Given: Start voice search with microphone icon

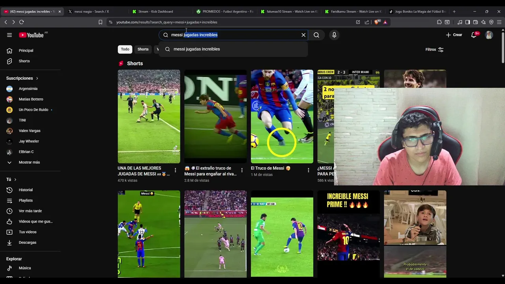Looking at the screenshot, I should click(x=334, y=35).
